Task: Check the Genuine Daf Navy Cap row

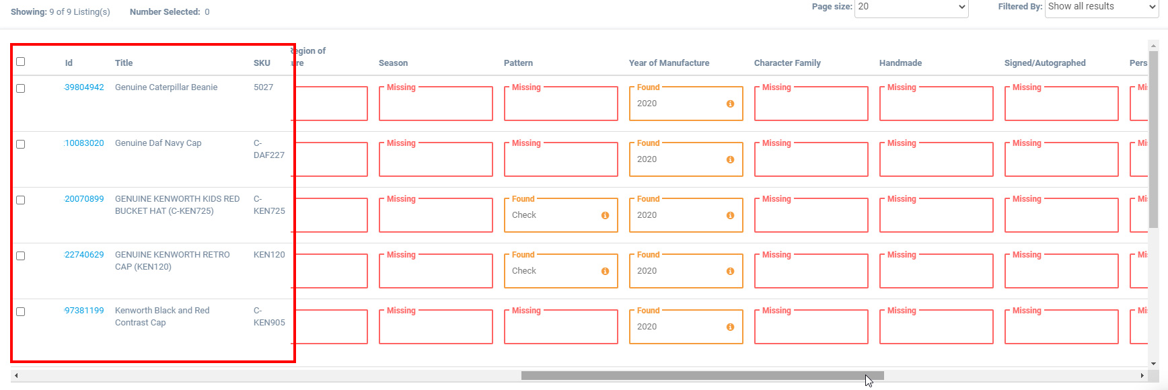Action: click(20, 144)
